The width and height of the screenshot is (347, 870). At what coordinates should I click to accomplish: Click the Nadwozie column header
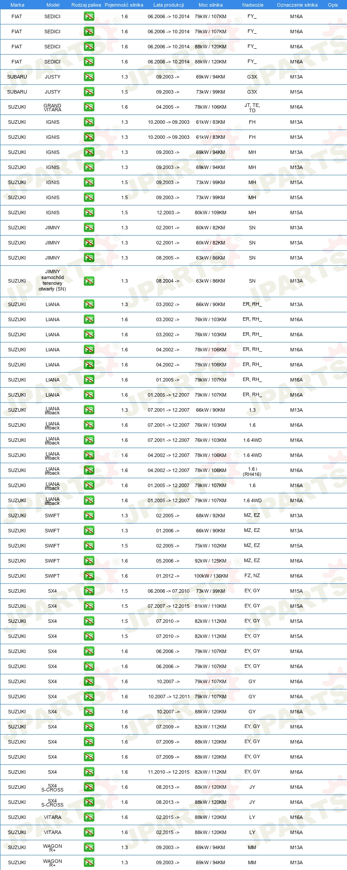pos(253,5)
